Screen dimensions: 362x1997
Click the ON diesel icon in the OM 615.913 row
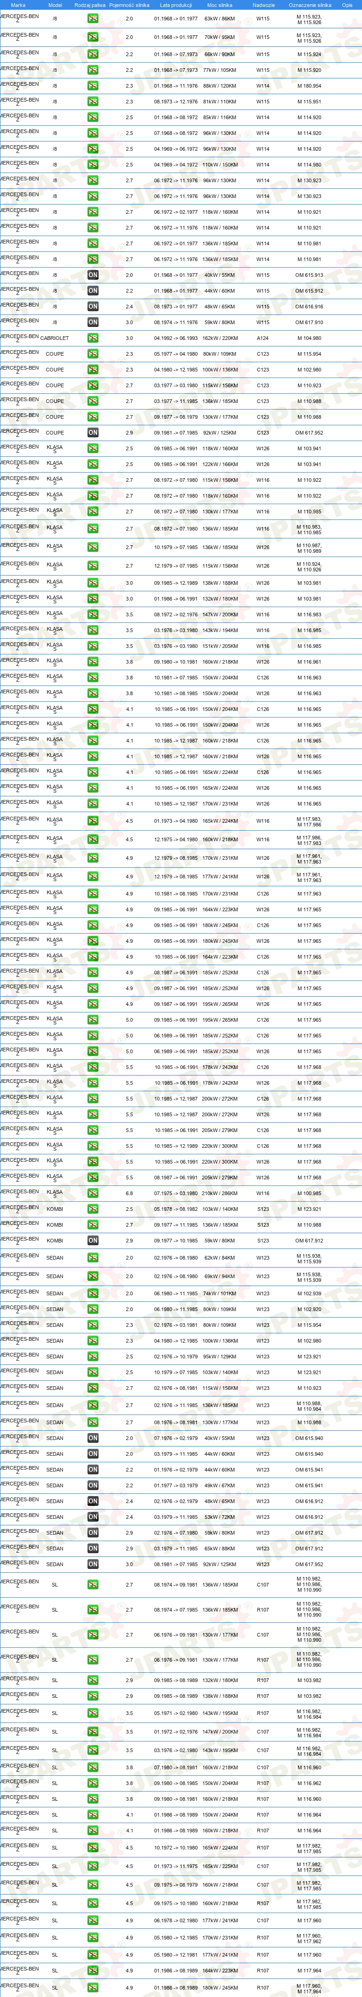[x=93, y=275]
